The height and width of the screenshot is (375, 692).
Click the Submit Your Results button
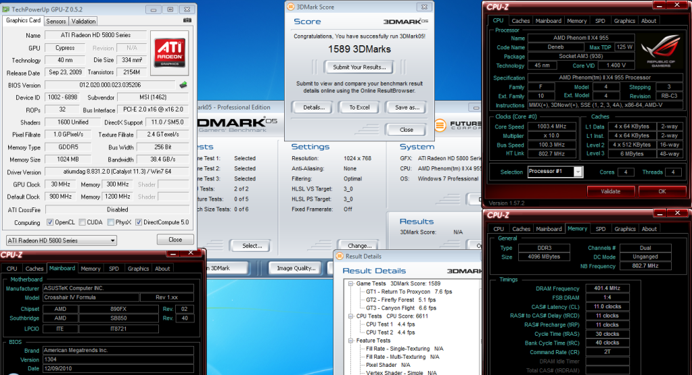[x=359, y=67]
